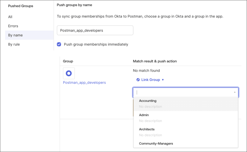Open the Link Group action dropdown arrow
The height and width of the screenshot is (152, 247).
[163, 80]
